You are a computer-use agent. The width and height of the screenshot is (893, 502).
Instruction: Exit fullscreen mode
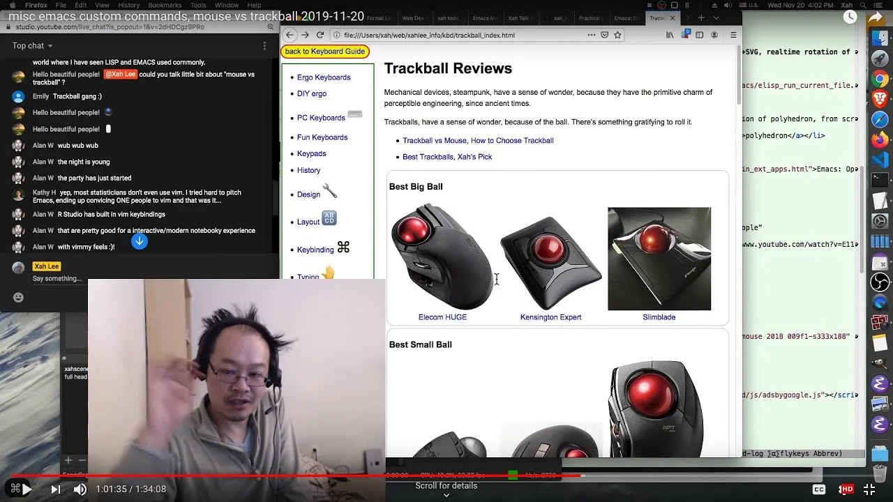click(x=869, y=489)
